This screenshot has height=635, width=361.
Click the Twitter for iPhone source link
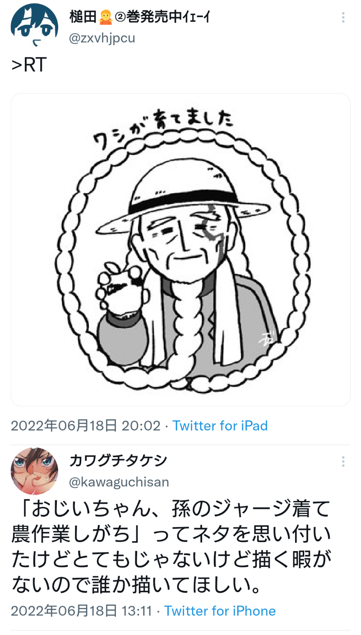220,611
